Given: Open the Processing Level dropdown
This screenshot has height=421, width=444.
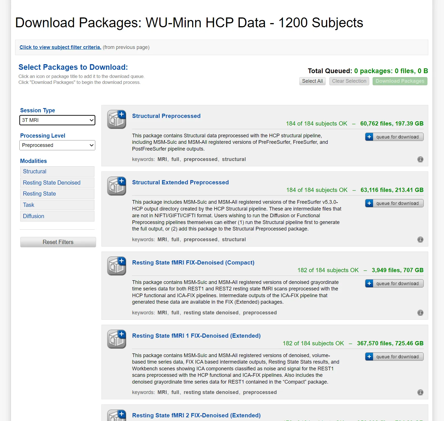Looking at the screenshot, I should click(x=57, y=145).
